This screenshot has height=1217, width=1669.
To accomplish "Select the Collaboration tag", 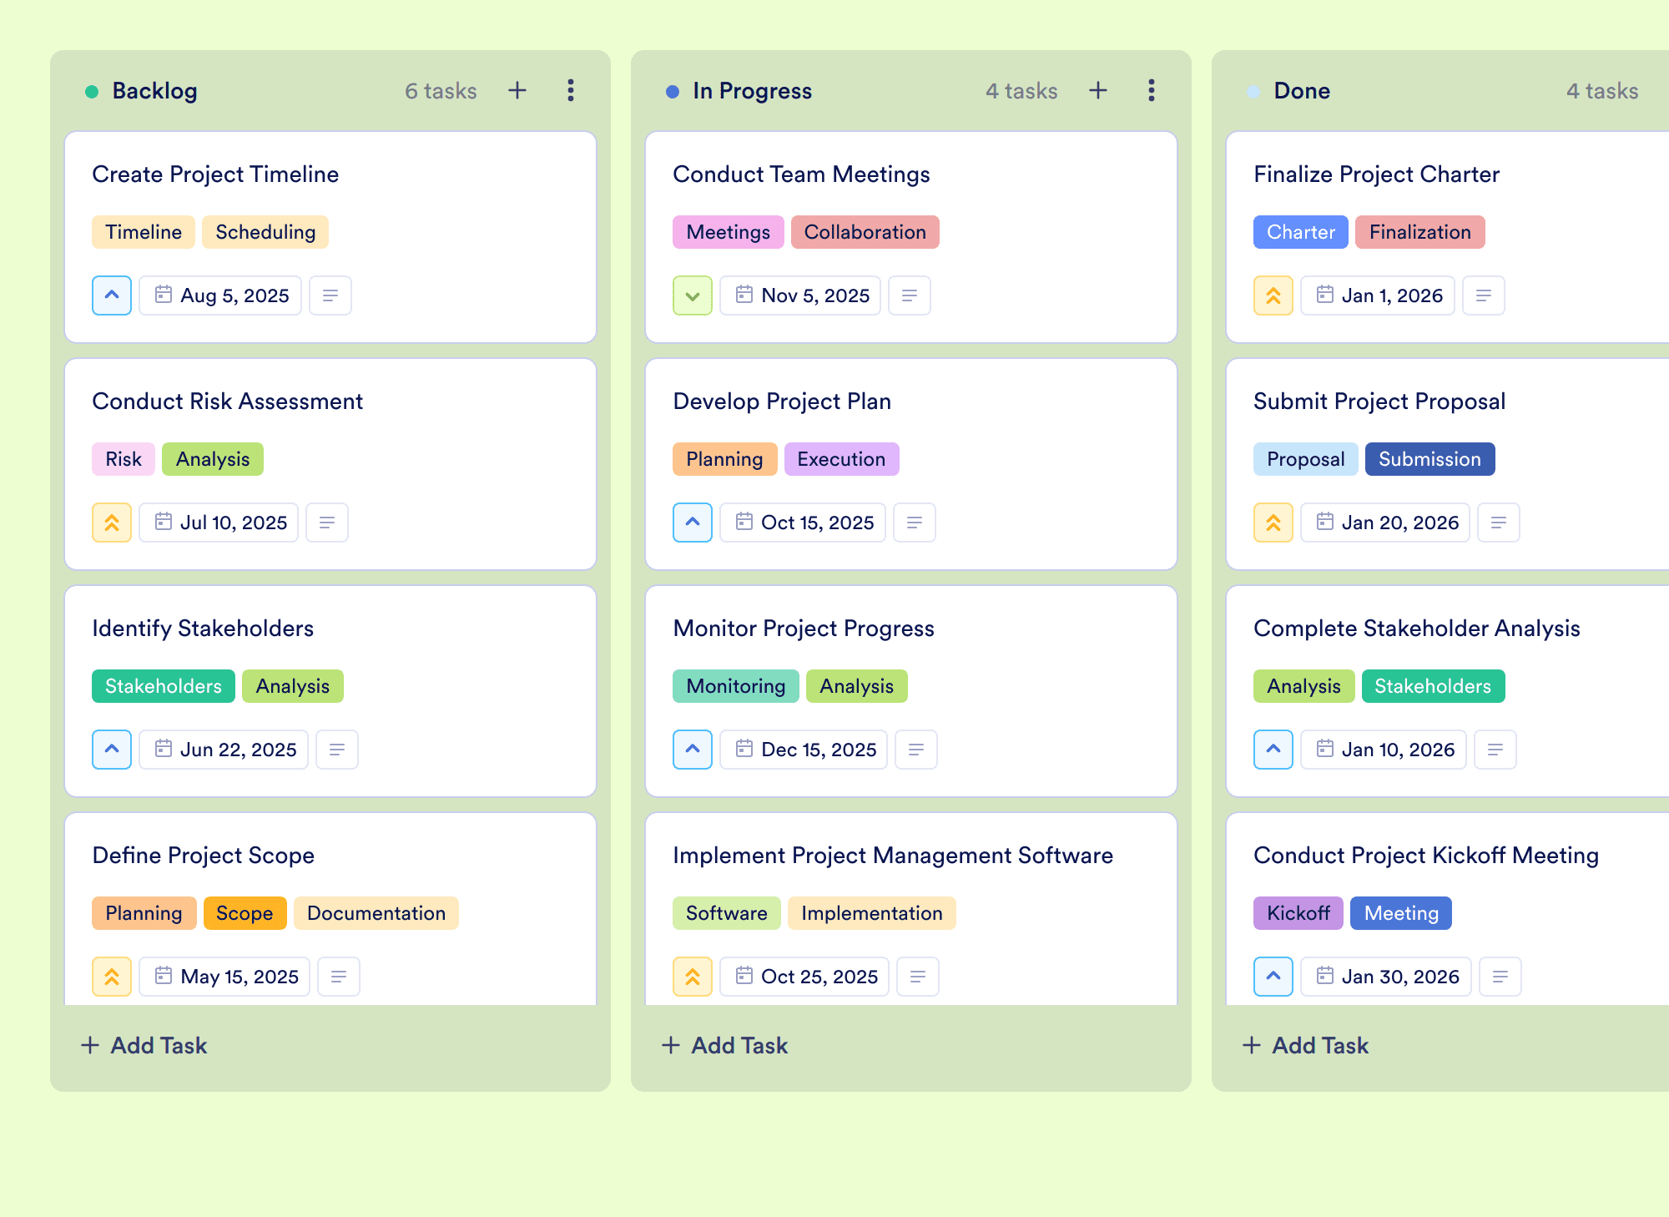I will click(x=865, y=232).
